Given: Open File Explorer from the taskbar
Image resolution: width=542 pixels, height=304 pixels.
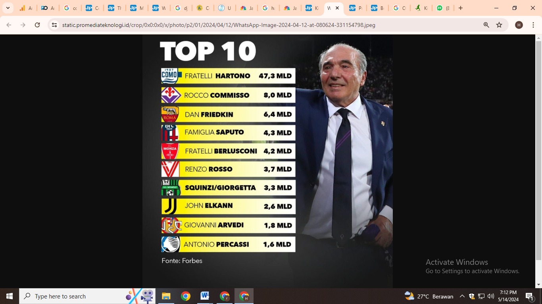Looking at the screenshot, I should coord(166,296).
